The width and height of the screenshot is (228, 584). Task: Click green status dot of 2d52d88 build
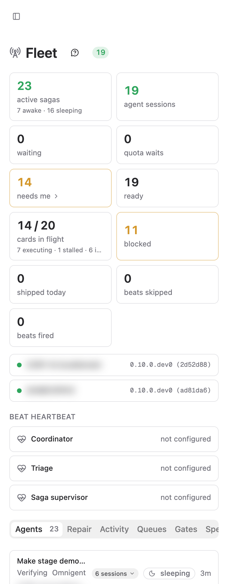(x=19, y=365)
